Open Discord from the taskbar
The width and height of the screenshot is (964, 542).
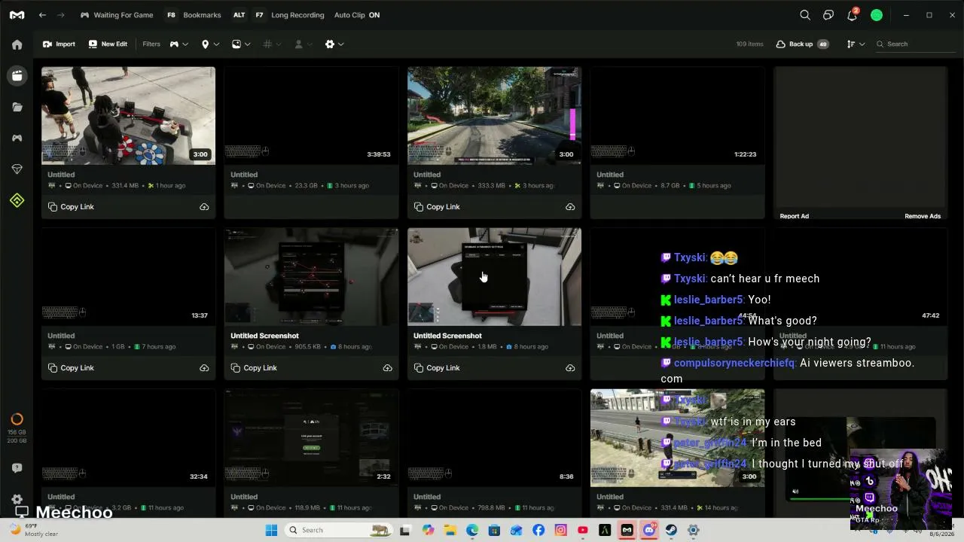tap(649, 530)
